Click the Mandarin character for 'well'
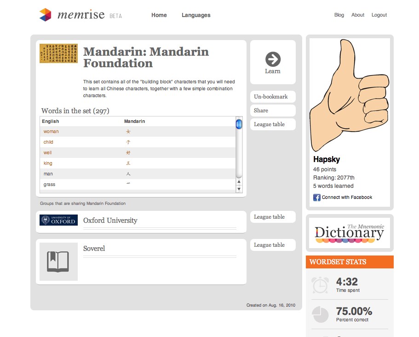This screenshot has width=419, height=337. (x=128, y=153)
